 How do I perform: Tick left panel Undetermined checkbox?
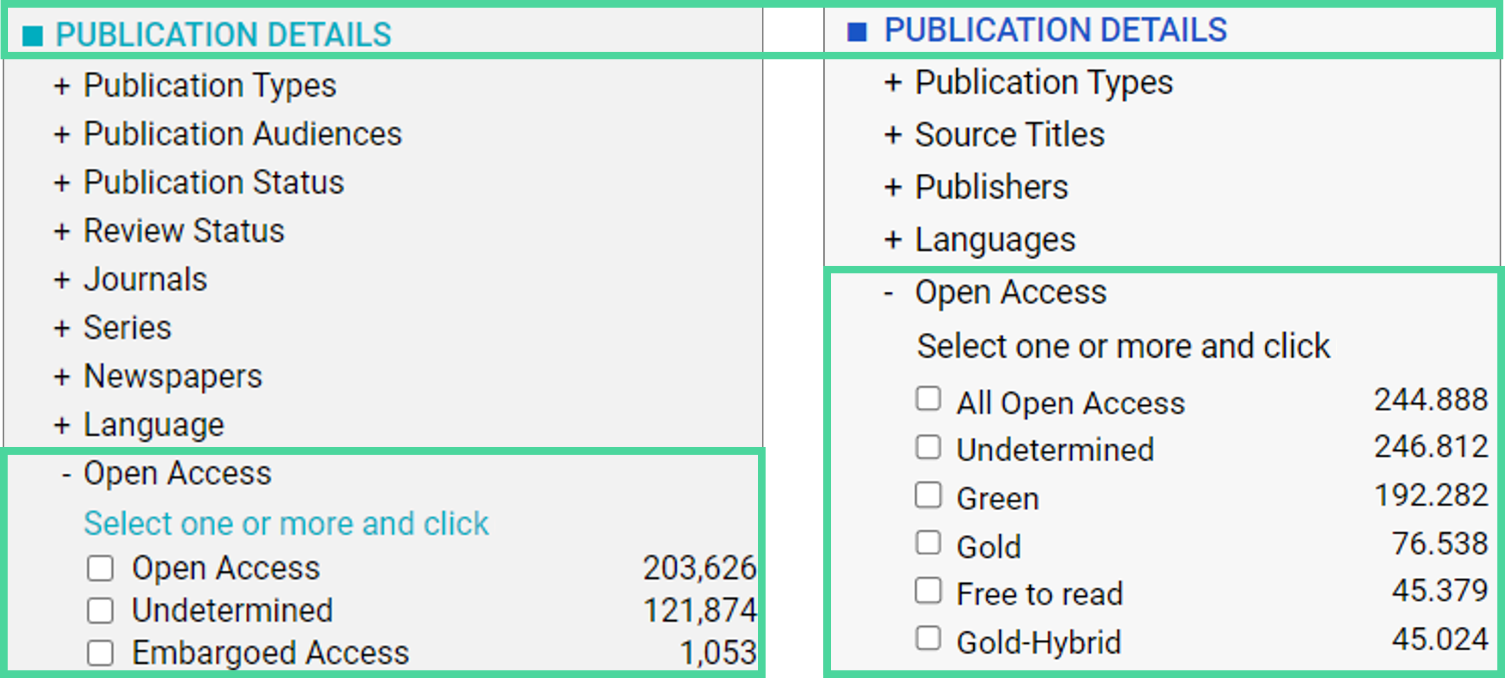point(100,610)
